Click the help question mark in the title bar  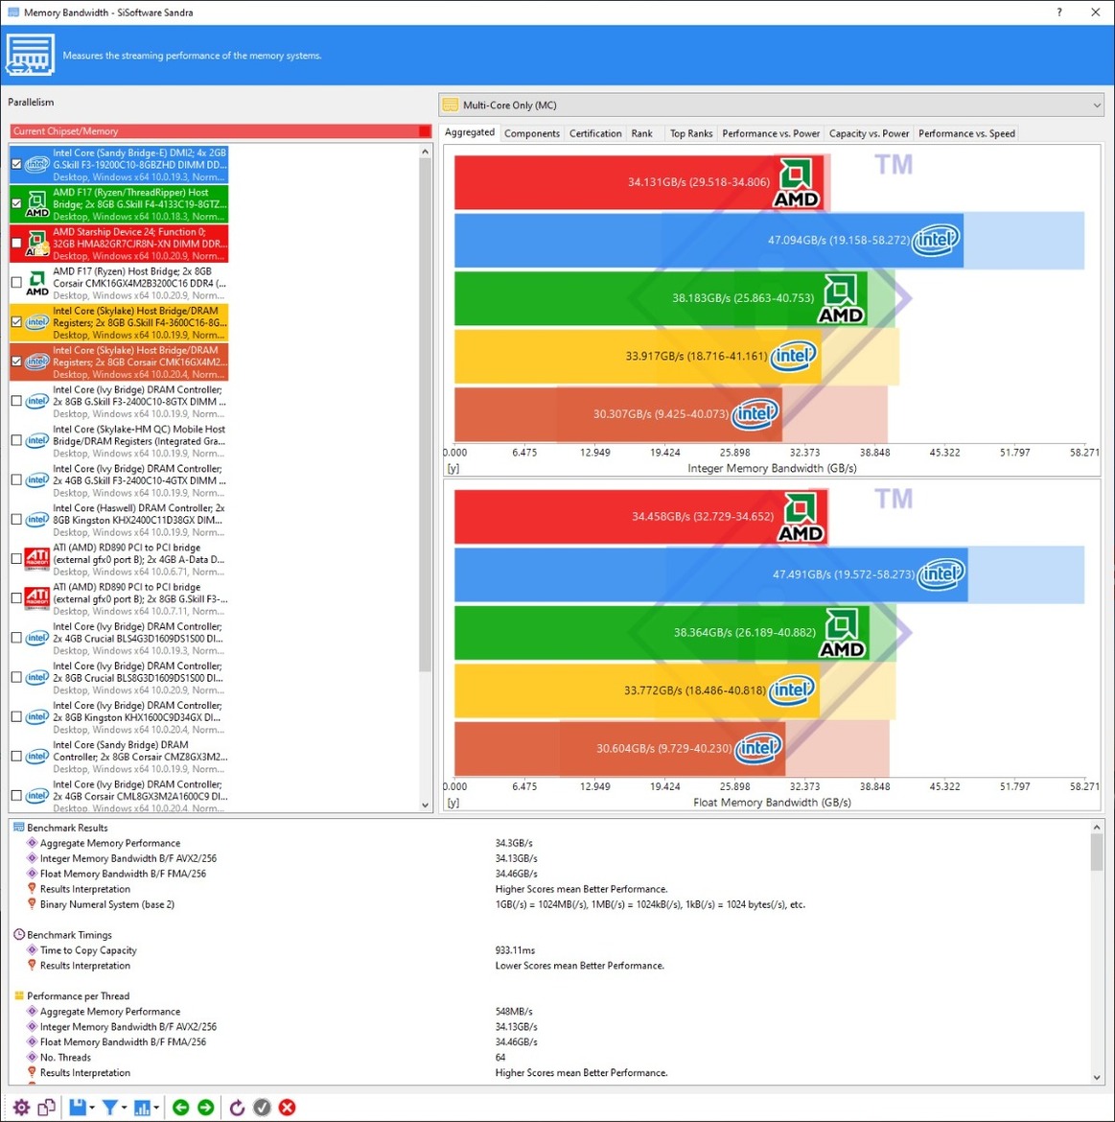[x=1059, y=12]
